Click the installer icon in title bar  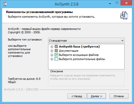click(5, 4)
